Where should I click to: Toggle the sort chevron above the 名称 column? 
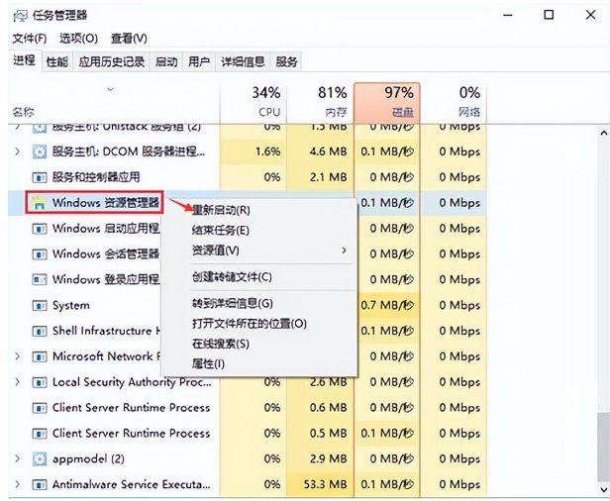pyautogui.click(x=111, y=89)
